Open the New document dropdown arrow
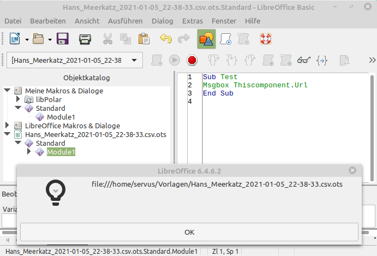This screenshot has width=377, height=256. coord(27,39)
